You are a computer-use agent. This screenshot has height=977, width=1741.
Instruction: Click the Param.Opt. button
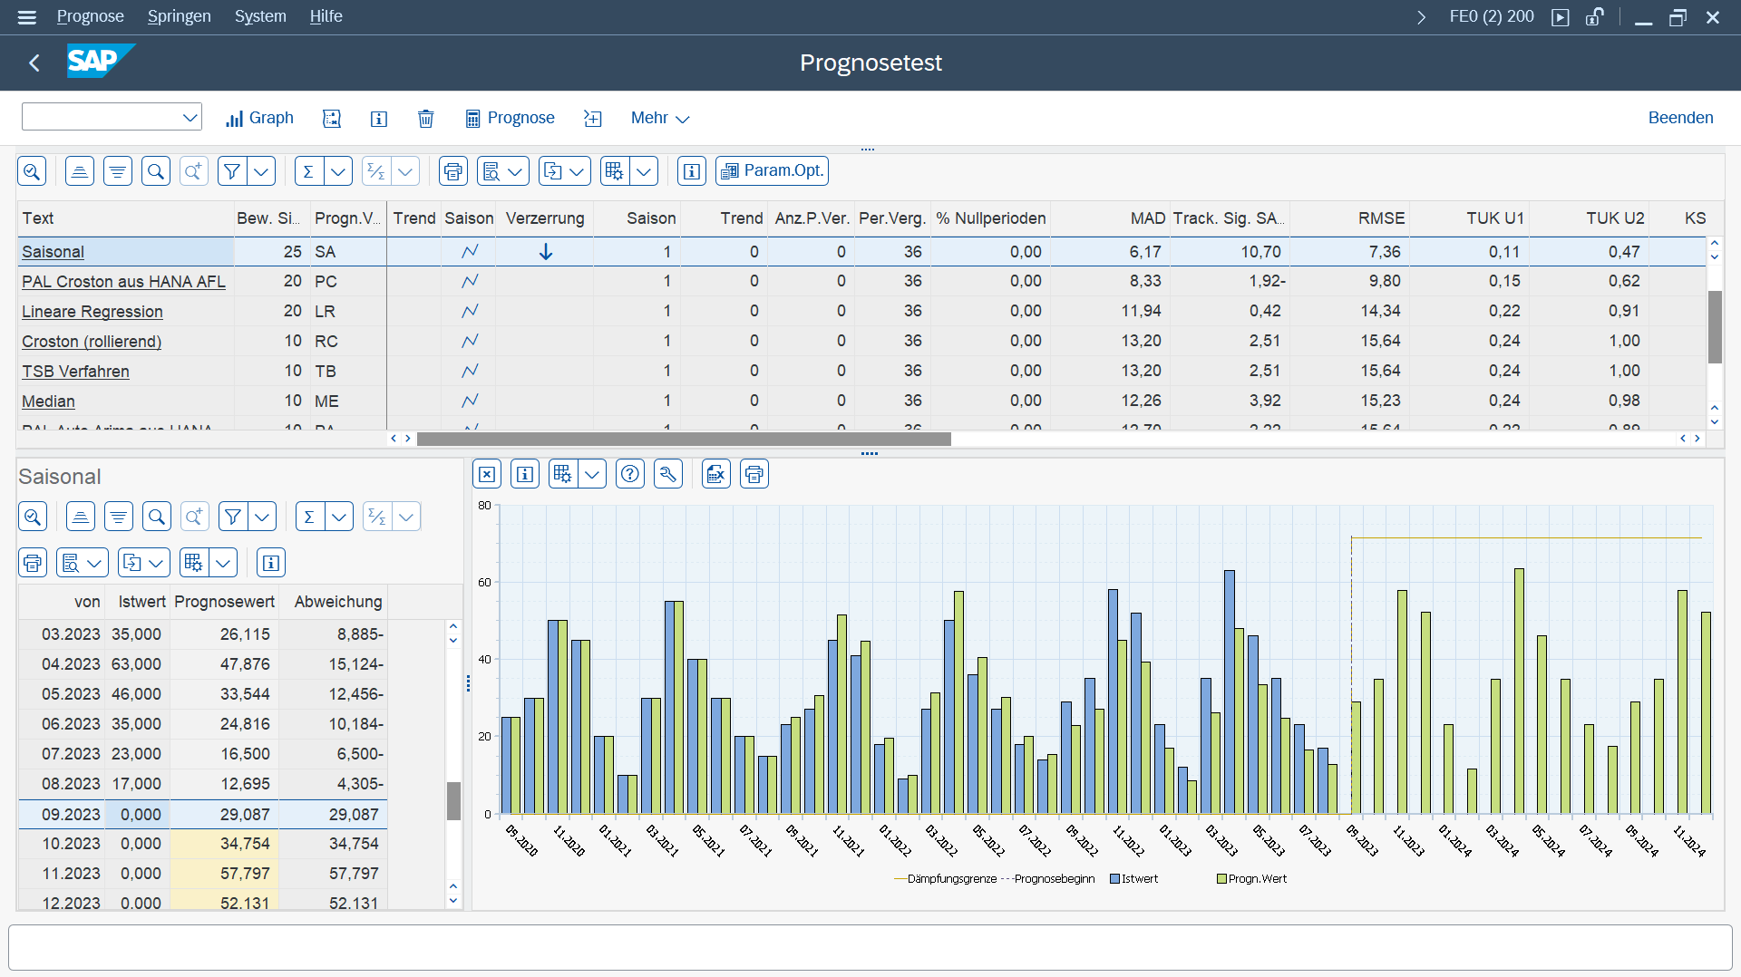tap(772, 170)
